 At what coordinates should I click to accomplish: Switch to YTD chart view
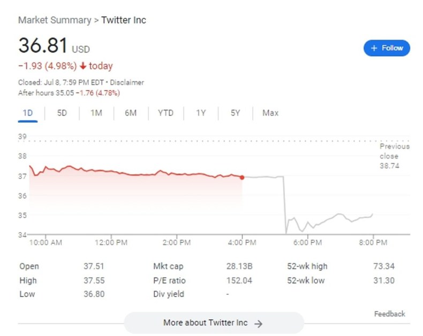tap(165, 113)
